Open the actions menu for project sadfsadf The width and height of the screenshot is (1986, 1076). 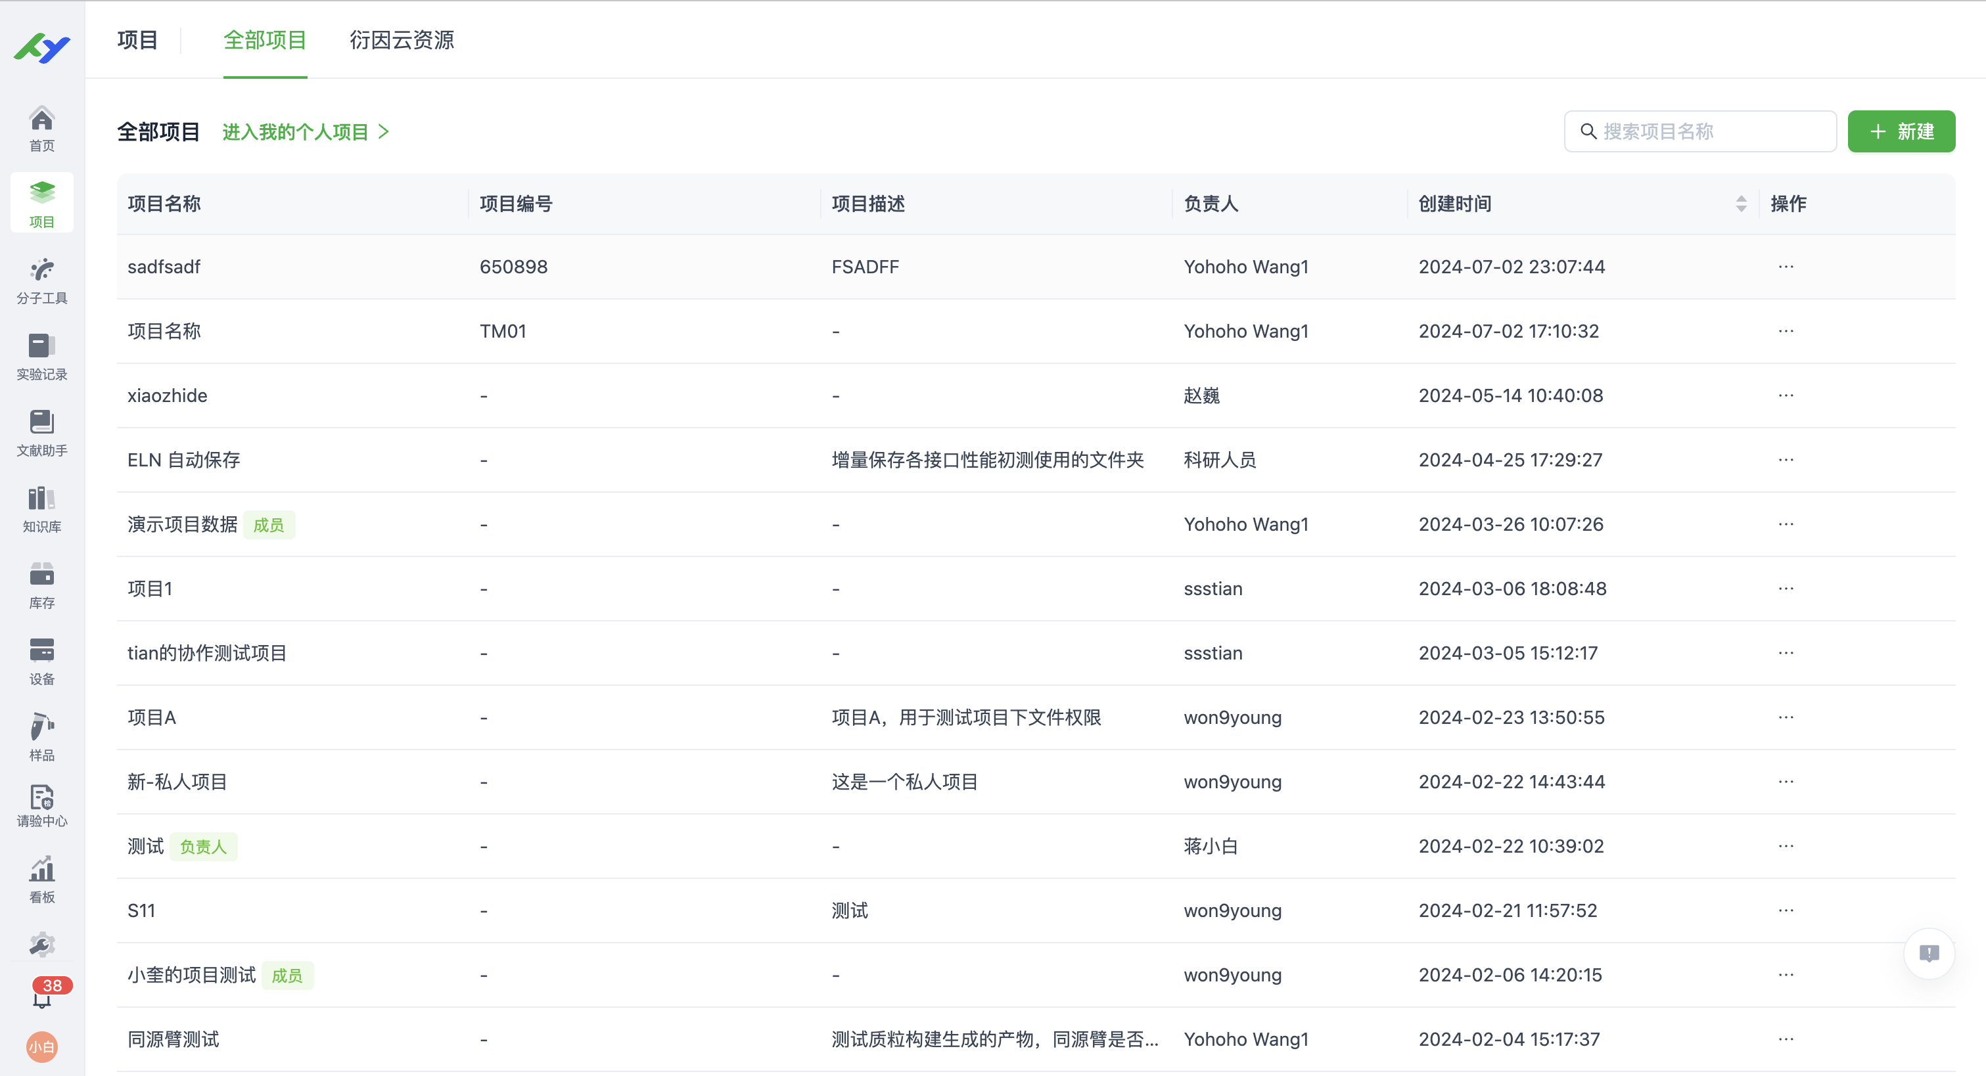tap(1787, 267)
